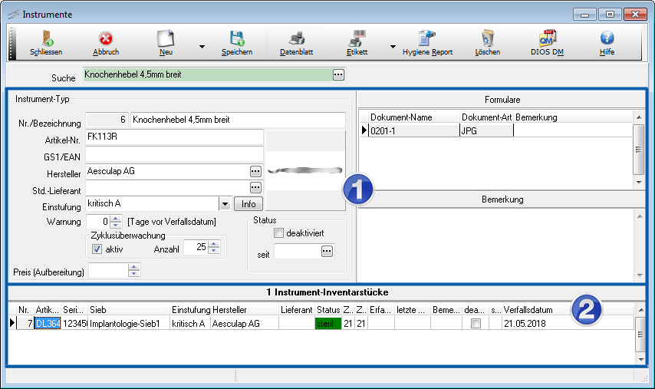Click Lieferant column header
Viewport: 655px width, 389px height.
point(297,310)
